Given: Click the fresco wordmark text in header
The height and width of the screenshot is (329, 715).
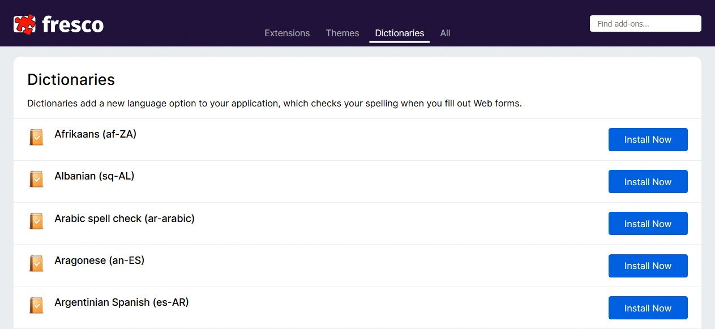Looking at the screenshot, I should (72, 24).
